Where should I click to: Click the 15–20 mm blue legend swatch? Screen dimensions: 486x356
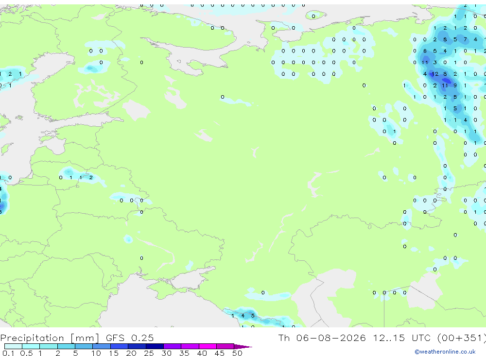(119, 346)
